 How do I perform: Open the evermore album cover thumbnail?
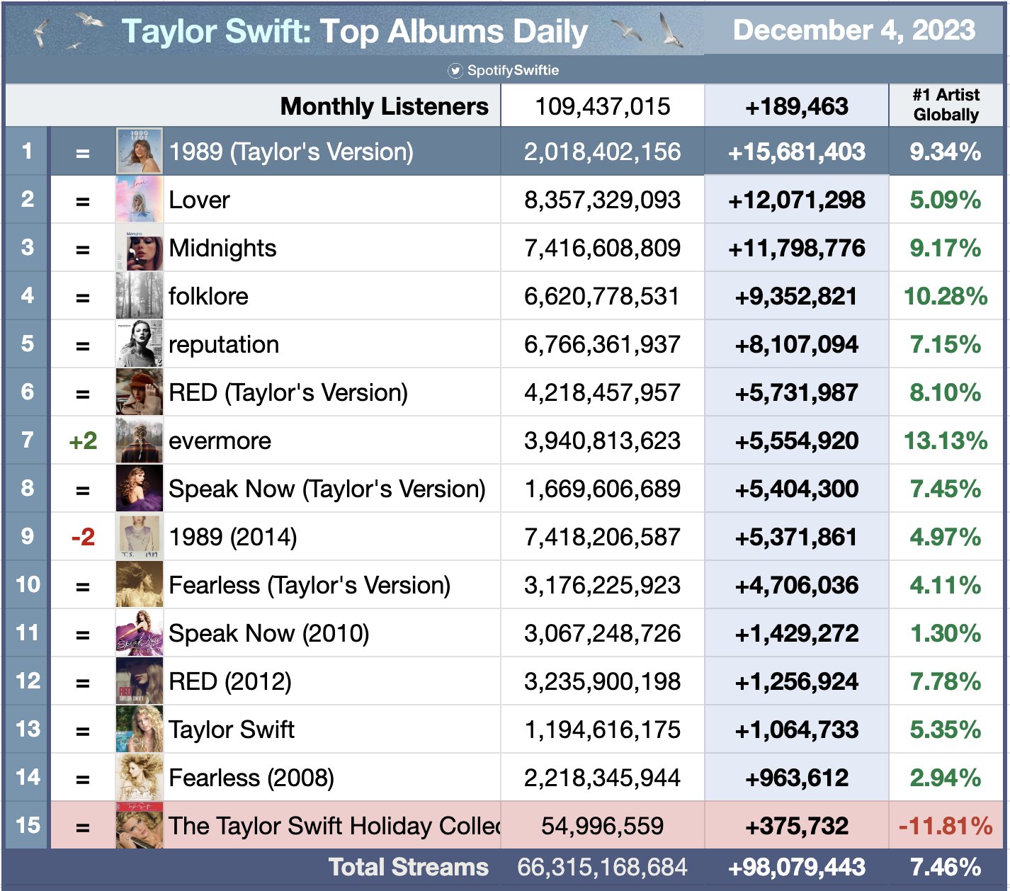click(140, 441)
